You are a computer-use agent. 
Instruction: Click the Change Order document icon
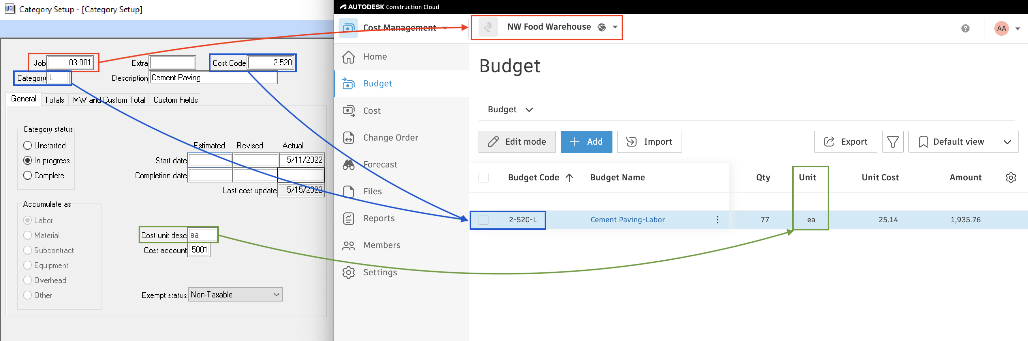pyautogui.click(x=348, y=137)
